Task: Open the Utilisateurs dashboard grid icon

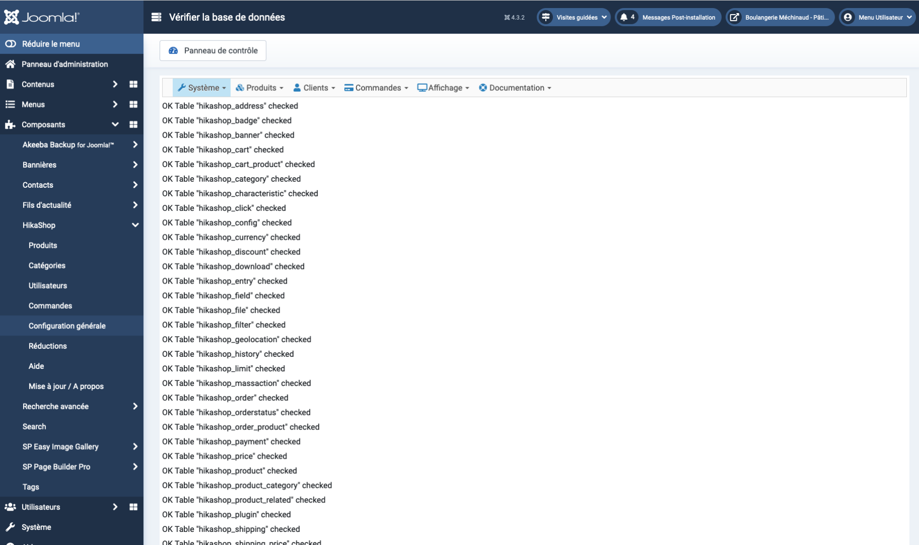Action: coord(133,507)
